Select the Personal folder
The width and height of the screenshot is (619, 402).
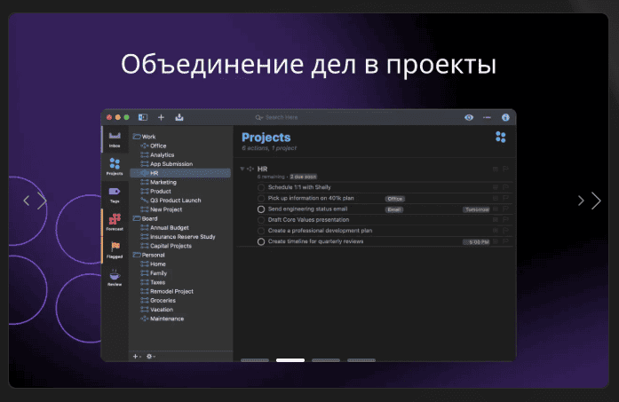[149, 255]
